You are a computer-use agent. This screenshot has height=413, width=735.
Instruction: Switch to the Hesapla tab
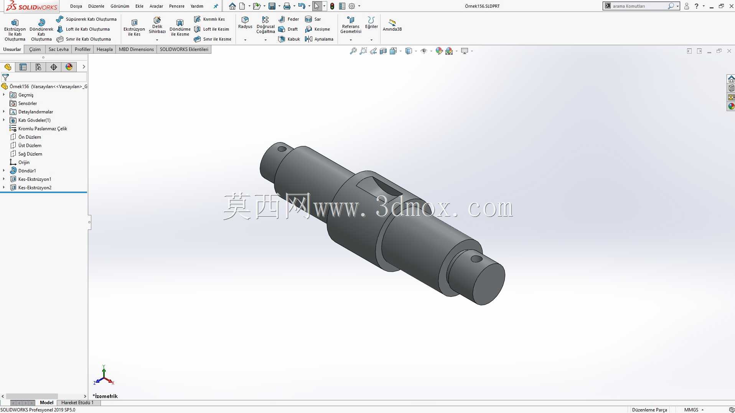pyautogui.click(x=105, y=49)
